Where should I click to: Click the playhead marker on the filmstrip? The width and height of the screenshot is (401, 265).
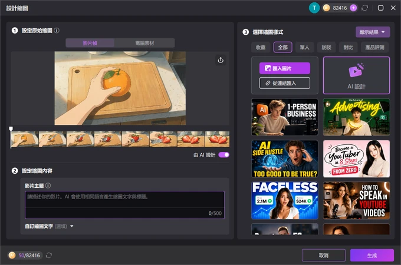[11, 128]
